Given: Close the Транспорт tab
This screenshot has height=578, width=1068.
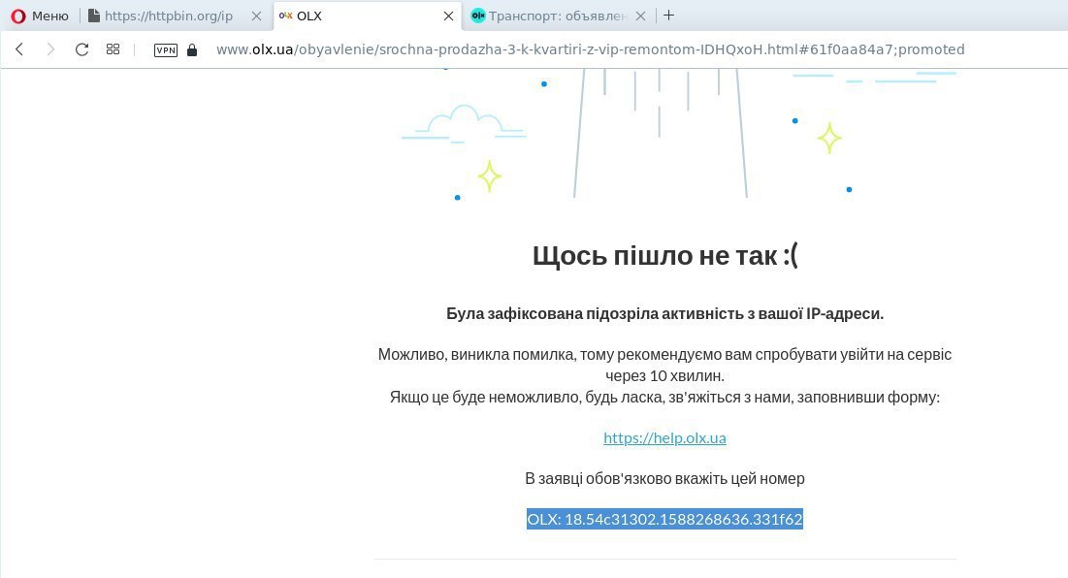Looking at the screenshot, I should (x=640, y=16).
